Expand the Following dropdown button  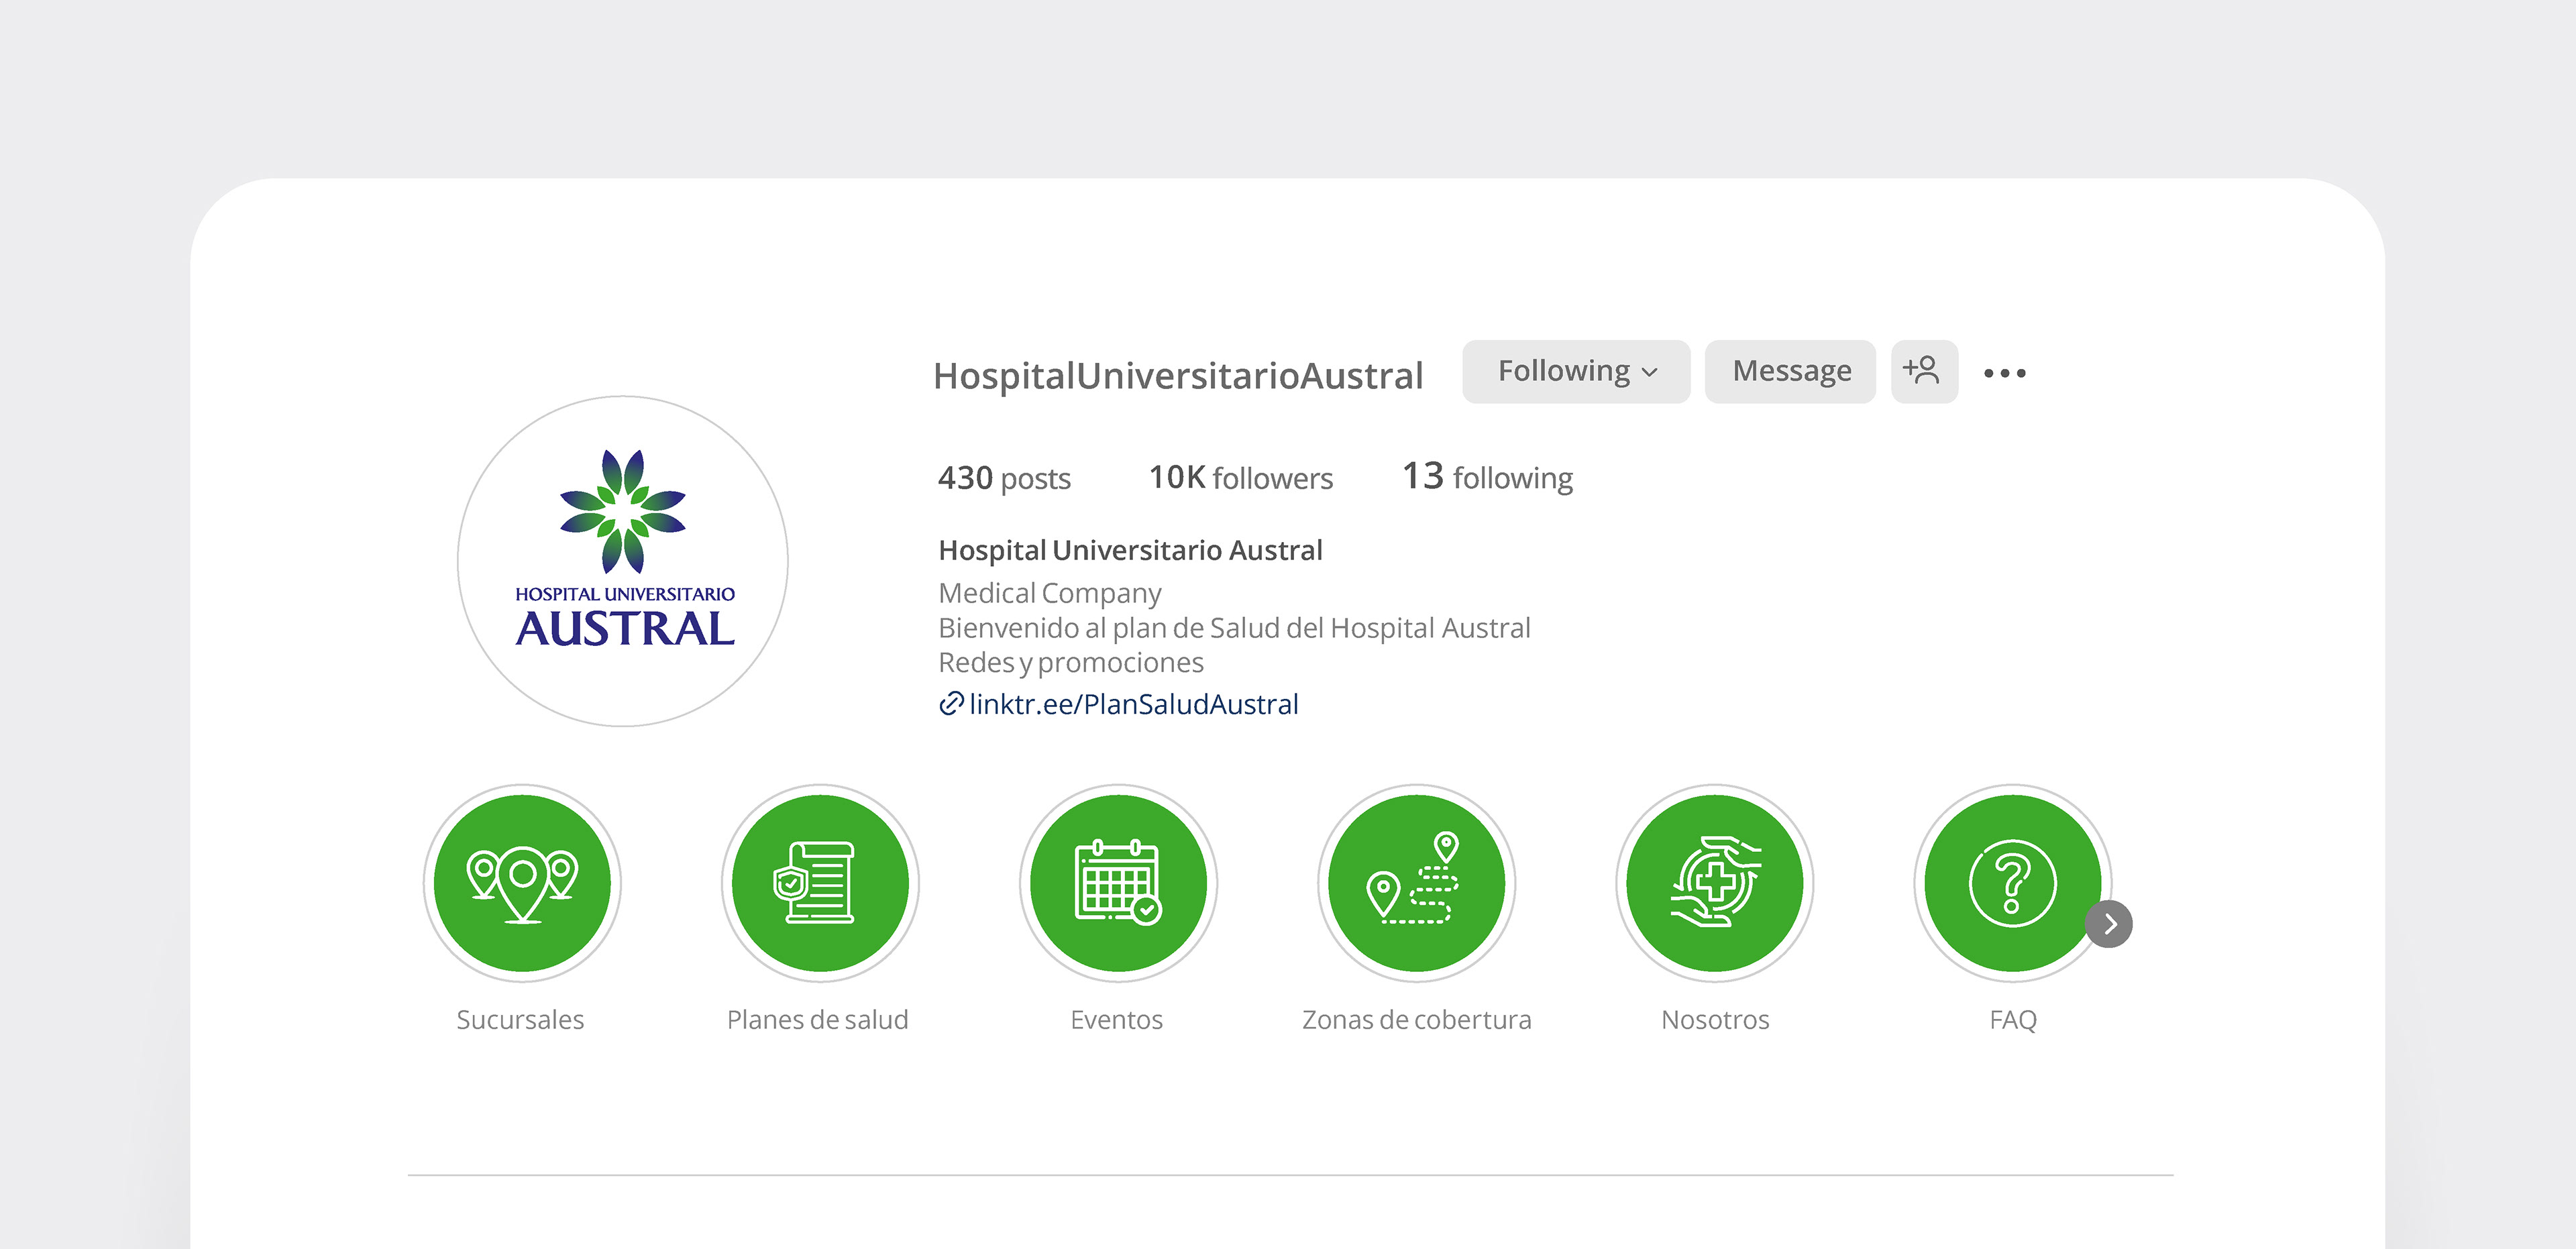(1575, 371)
